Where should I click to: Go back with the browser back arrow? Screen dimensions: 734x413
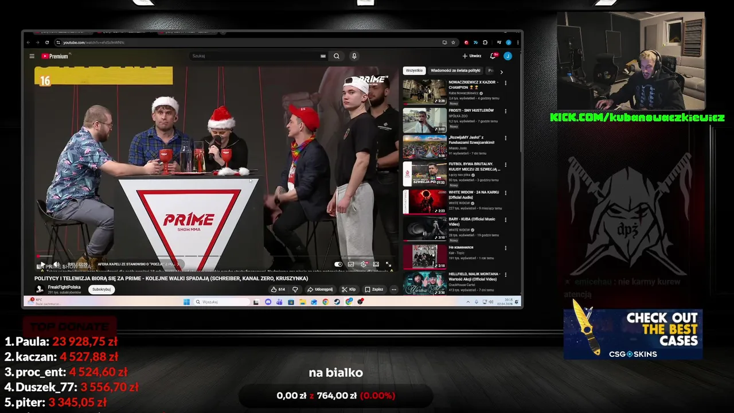tap(29, 42)
